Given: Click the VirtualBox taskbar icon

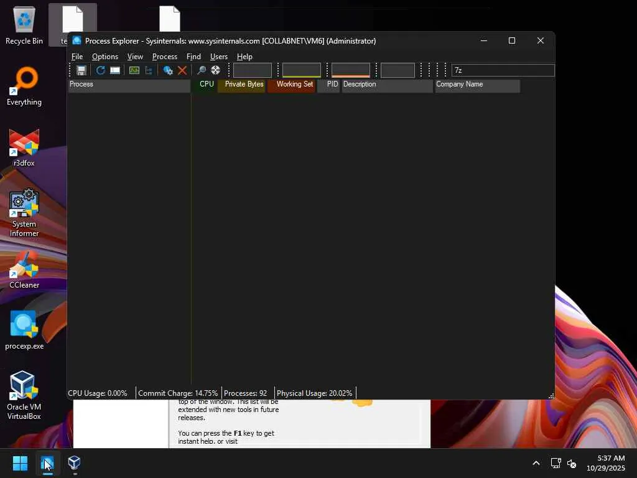Looking at the screenshot, I should click(x=75, y=463).
